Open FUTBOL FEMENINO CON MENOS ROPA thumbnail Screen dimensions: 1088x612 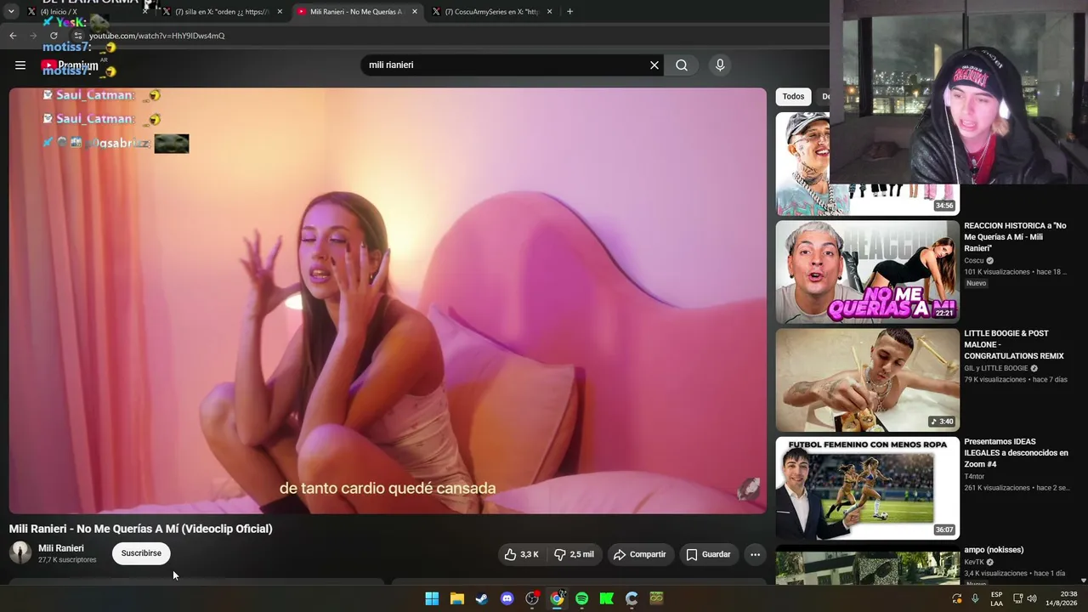point(867,488)
